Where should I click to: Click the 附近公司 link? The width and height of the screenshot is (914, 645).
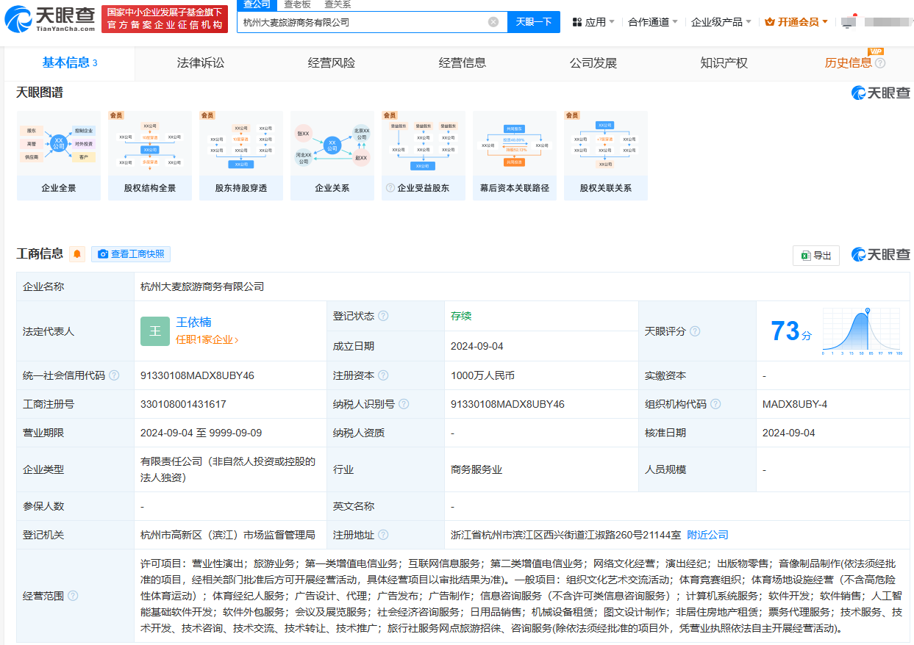click(707, 535)
